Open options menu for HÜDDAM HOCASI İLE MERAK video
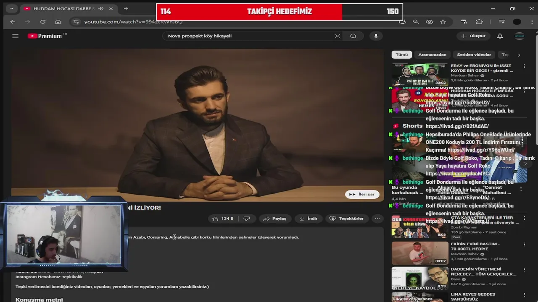Screen dimensions: 538x302 tap(524, 91)
